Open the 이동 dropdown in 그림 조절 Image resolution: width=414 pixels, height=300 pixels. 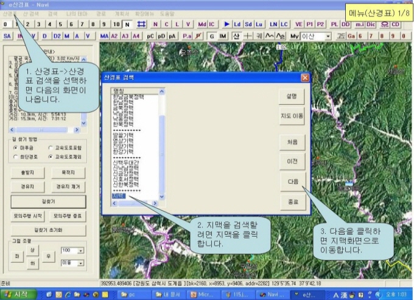point(81,262)
